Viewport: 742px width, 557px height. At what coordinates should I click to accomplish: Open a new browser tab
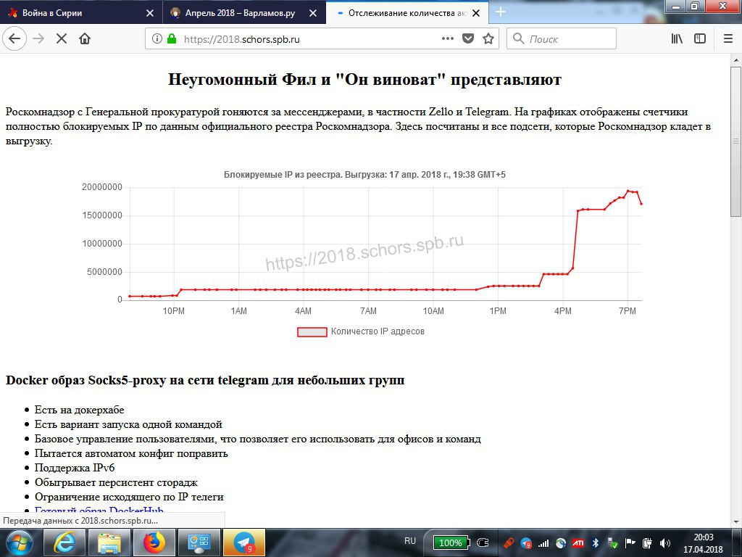[501, 12]
